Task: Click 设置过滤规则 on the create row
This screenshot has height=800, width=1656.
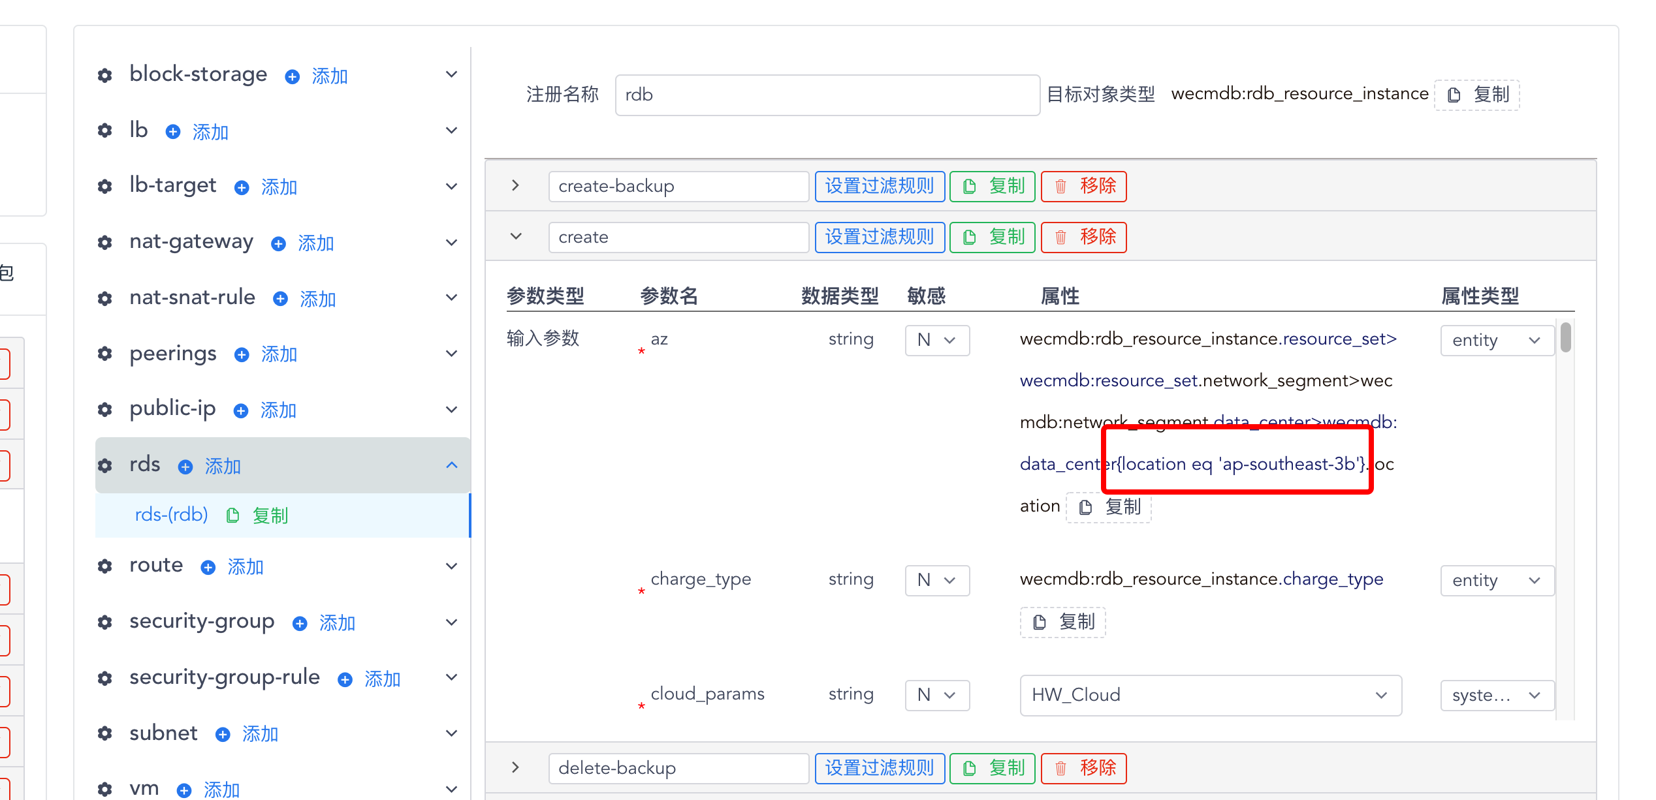Action: pos(880,237)
